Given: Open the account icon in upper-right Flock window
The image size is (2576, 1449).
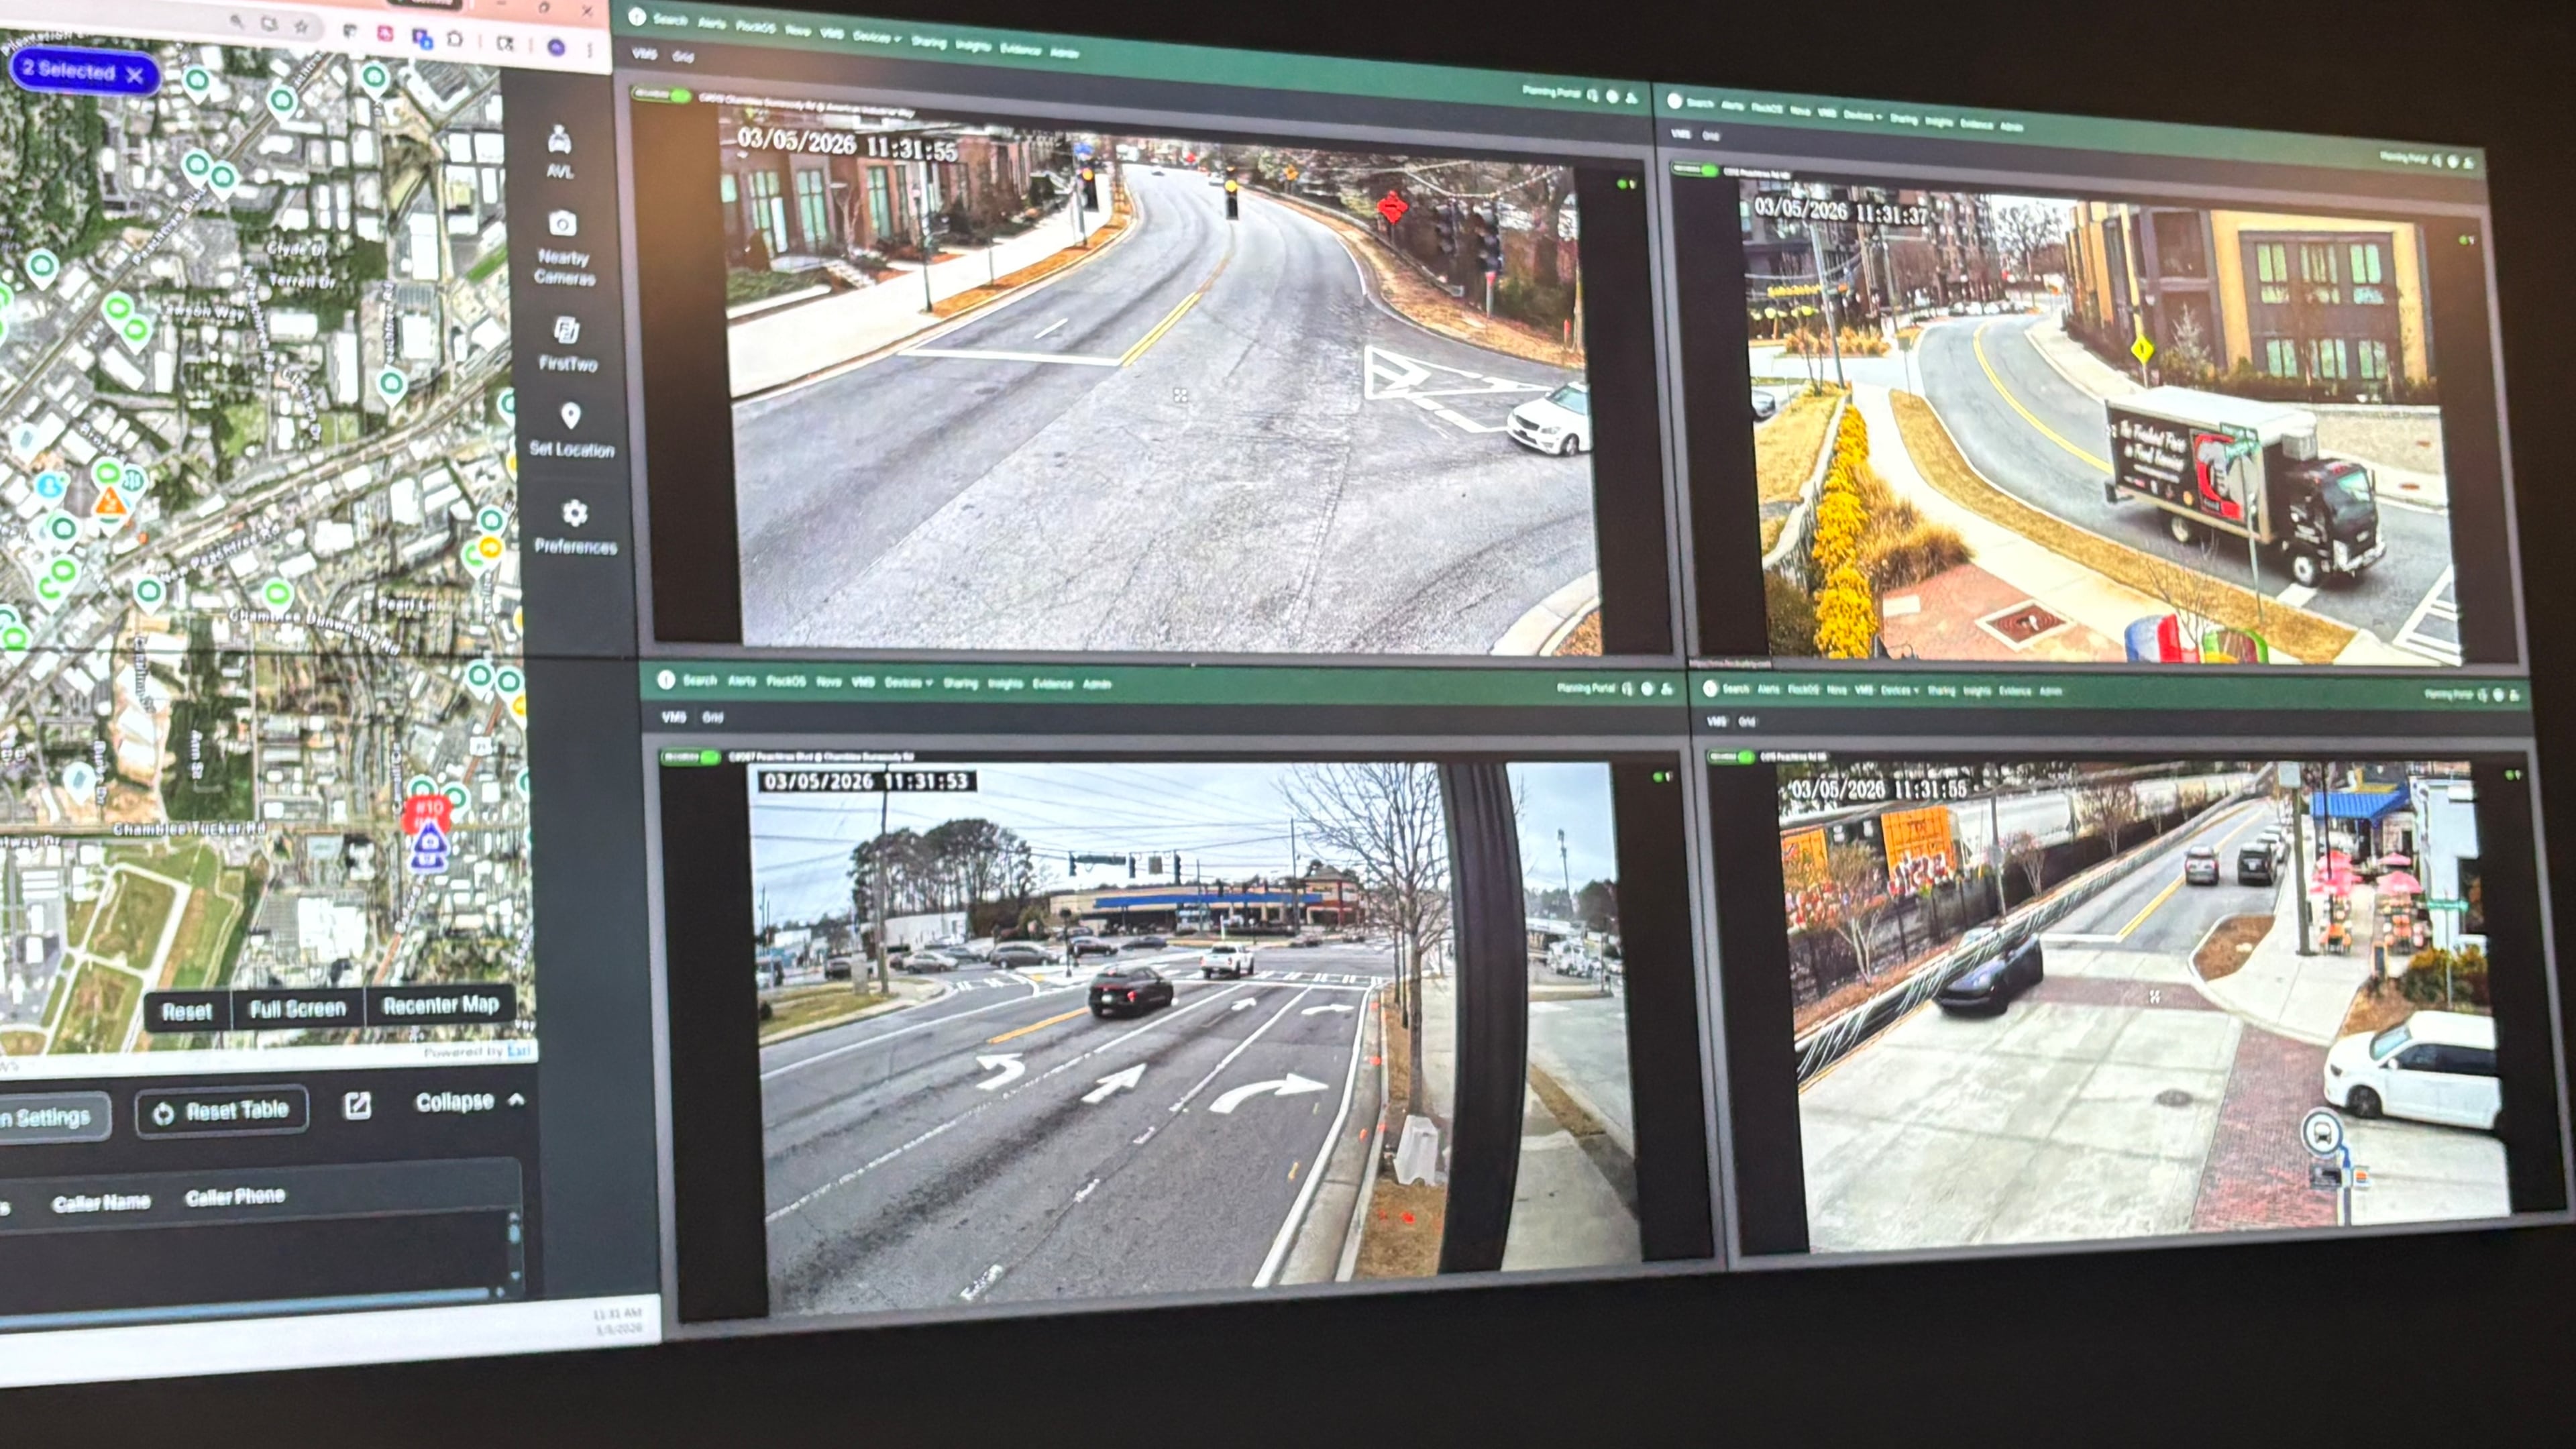Looking at the screenshot, I should coord(2469,162).
